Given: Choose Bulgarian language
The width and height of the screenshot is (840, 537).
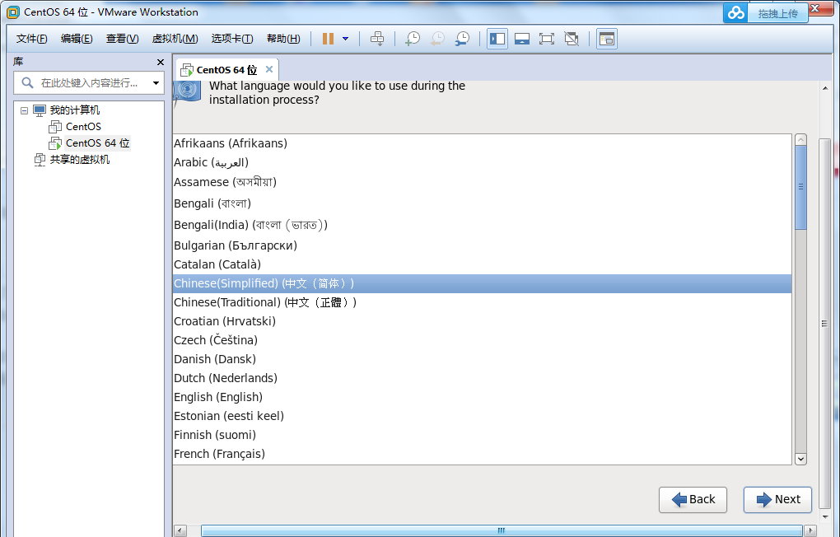Looking at the screenshot, I should 482,245.
